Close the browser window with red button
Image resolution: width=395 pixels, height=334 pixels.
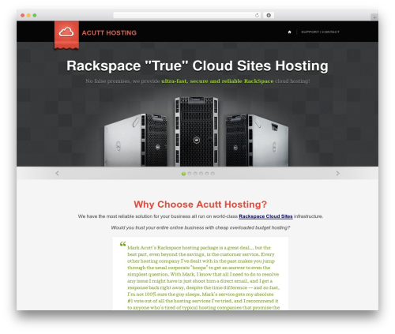[x=23, y=15]
